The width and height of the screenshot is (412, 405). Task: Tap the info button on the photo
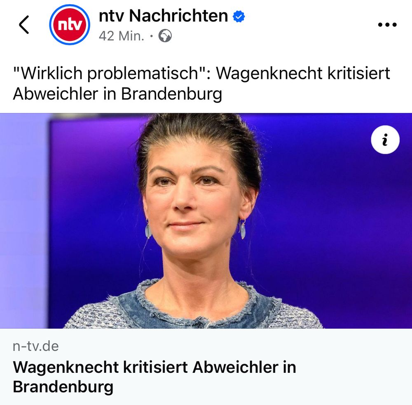[x=385, y=140]
